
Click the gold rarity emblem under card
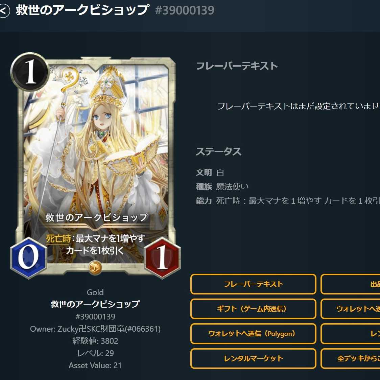pyautogui.click(x=95, y=267)
